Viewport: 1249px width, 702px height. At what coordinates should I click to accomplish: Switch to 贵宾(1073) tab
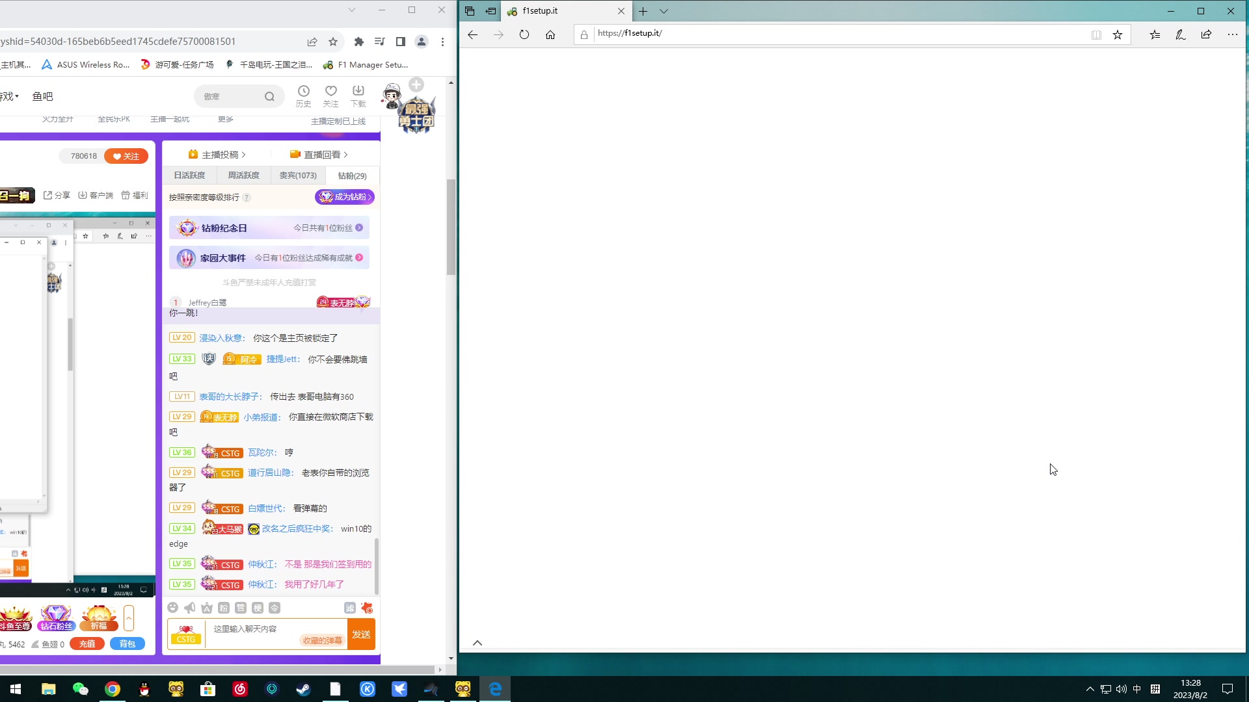point(298,175)
